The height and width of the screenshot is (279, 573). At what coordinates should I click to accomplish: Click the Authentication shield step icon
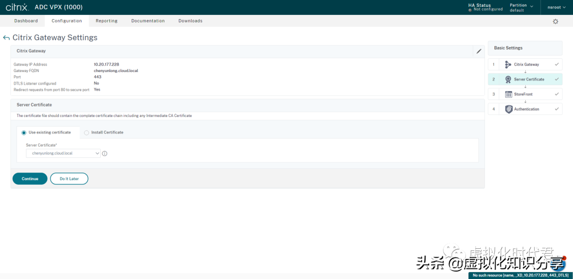pos(508,109)
